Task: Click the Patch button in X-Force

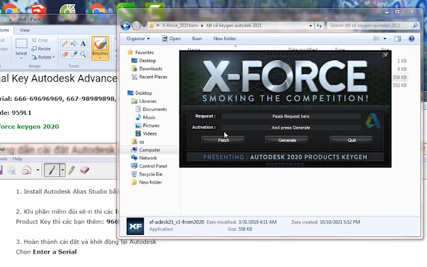Action: (x=224, y=140)
